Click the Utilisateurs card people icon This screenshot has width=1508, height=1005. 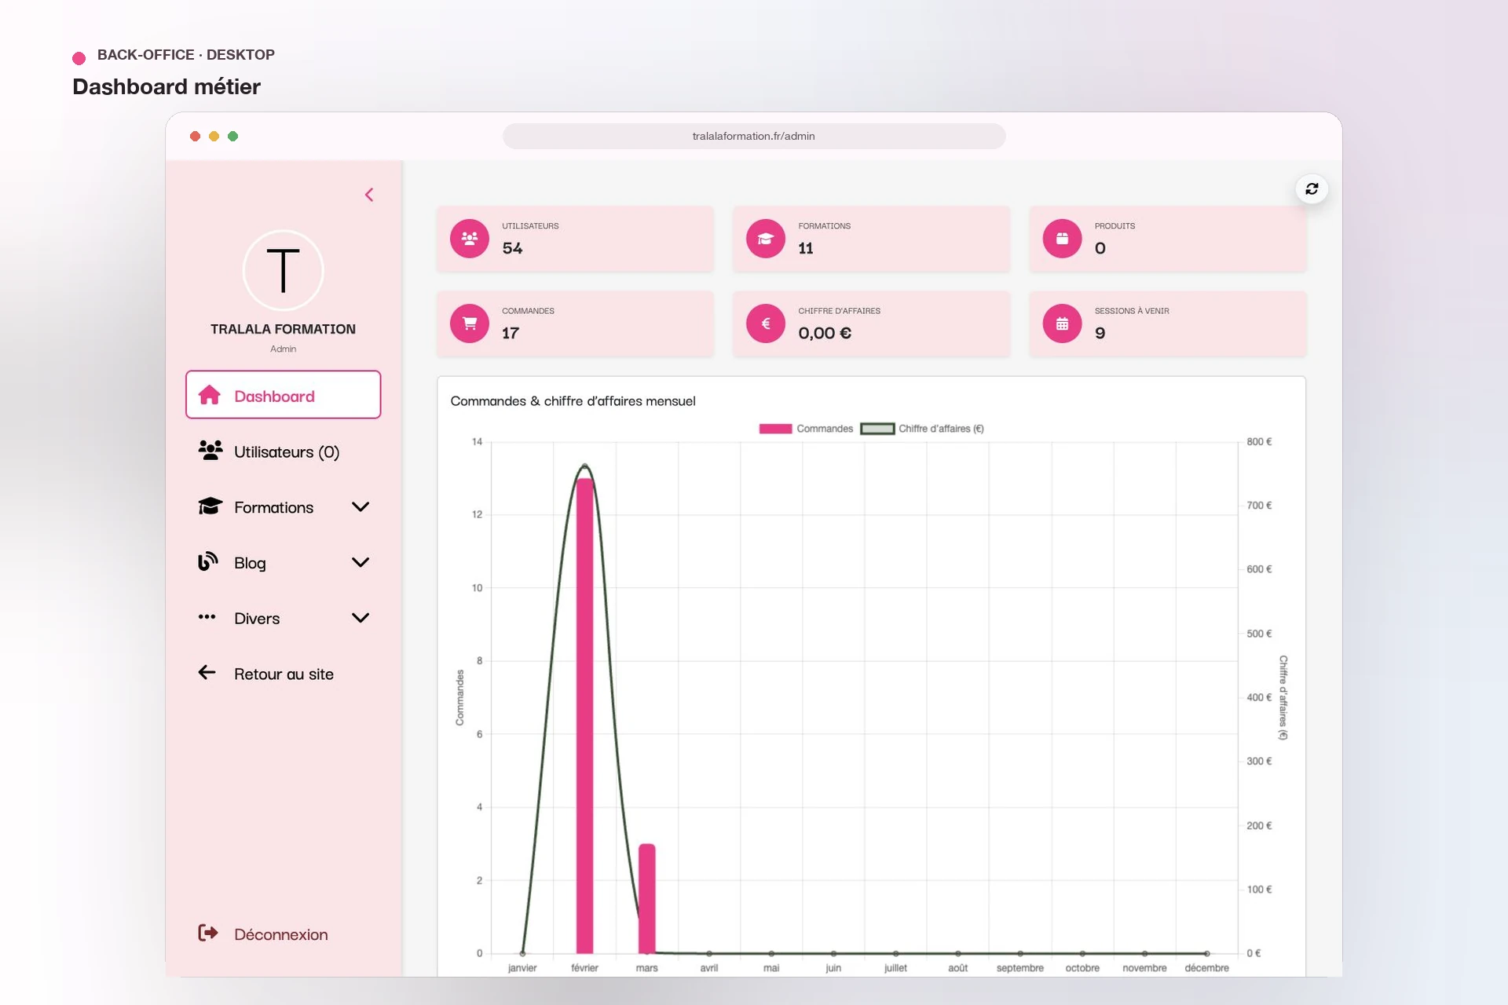470,239
